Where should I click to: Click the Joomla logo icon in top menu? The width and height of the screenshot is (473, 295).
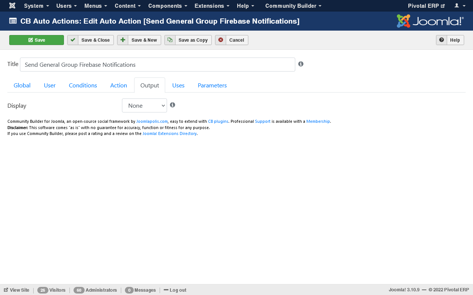coord(12,6)
